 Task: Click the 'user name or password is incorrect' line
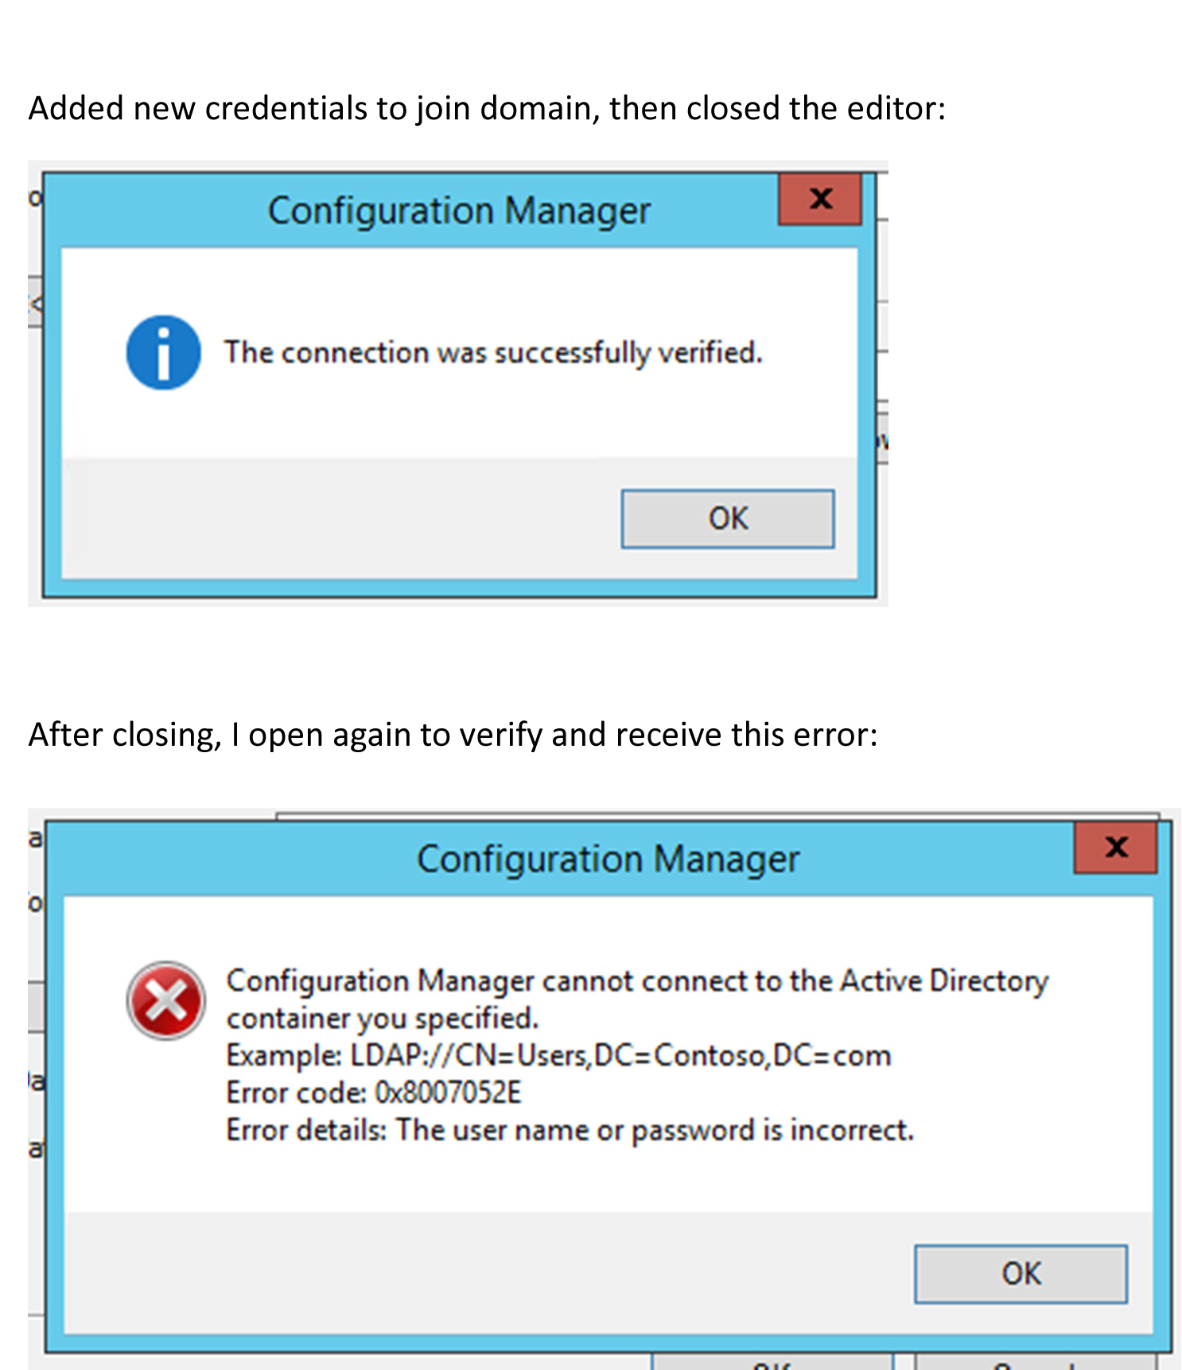570,1130
